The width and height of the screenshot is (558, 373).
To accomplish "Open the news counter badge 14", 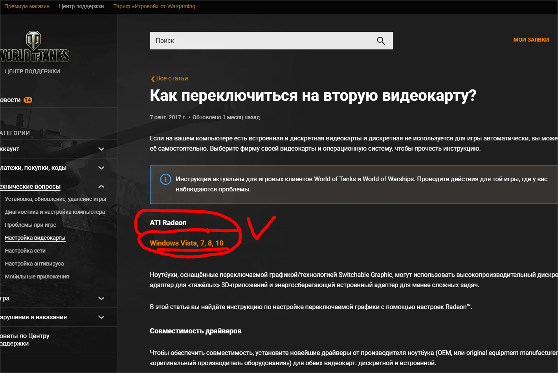I will (x=28, y=100).
